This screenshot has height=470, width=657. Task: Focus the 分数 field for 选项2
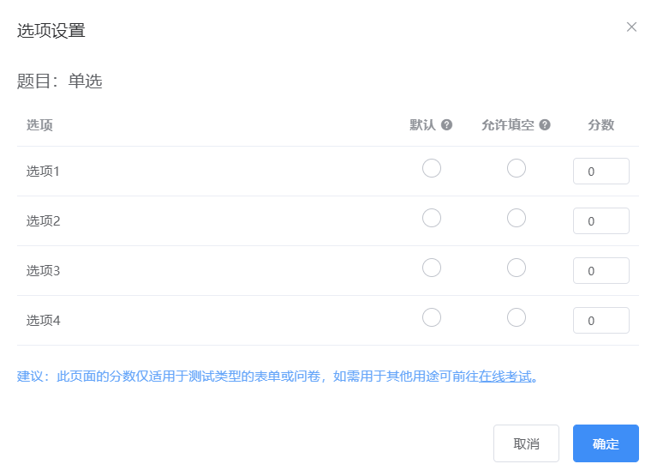click(600, 220)
